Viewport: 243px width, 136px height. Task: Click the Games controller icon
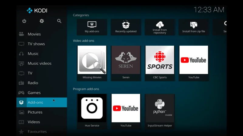(21, 93)
